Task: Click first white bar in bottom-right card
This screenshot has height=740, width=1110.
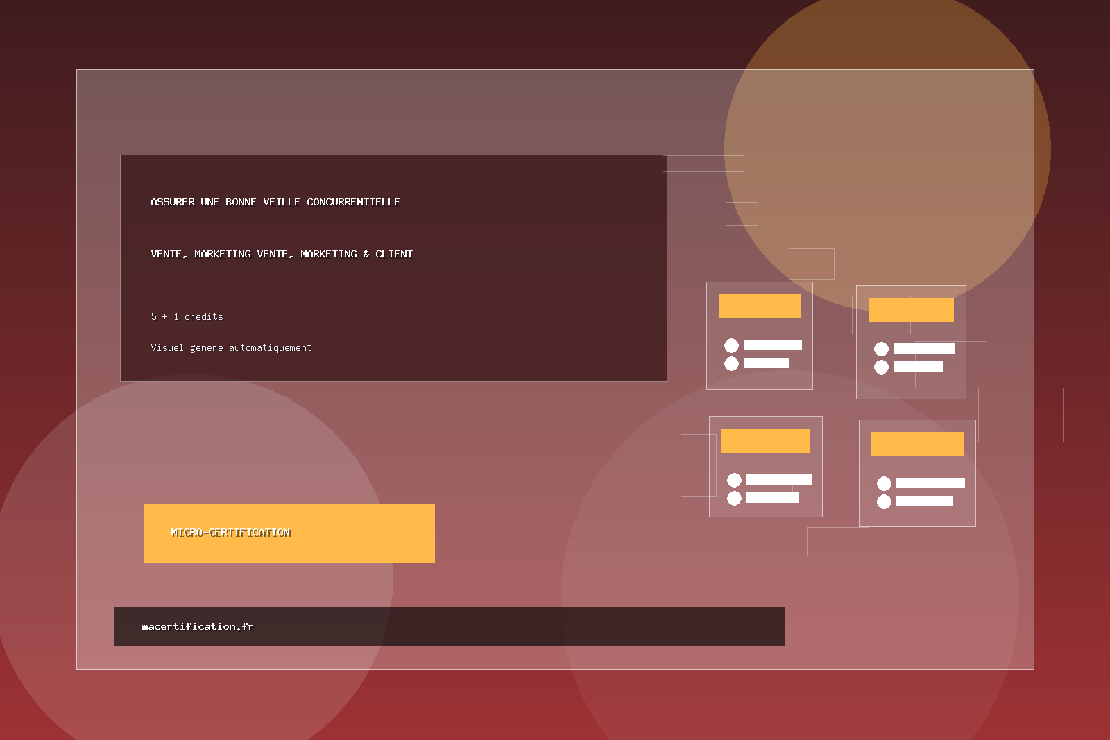Action: click(x=930, y=483)
